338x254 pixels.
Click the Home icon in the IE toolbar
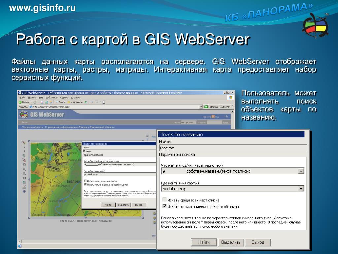(51, 102)
